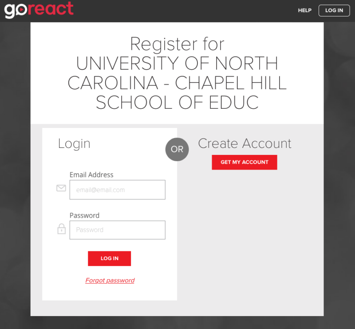355x329 pixels.
Task: Focus the Password input field
Action: coord(117,230)
